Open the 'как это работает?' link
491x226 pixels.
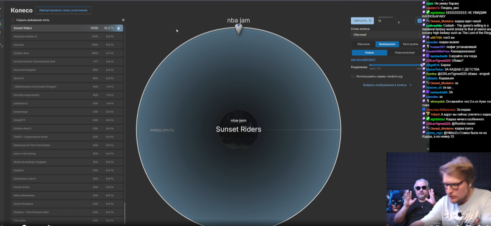pyautogui.click(x=363, y=59)
